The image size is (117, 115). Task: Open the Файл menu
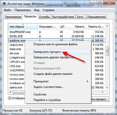pos(7,10)
